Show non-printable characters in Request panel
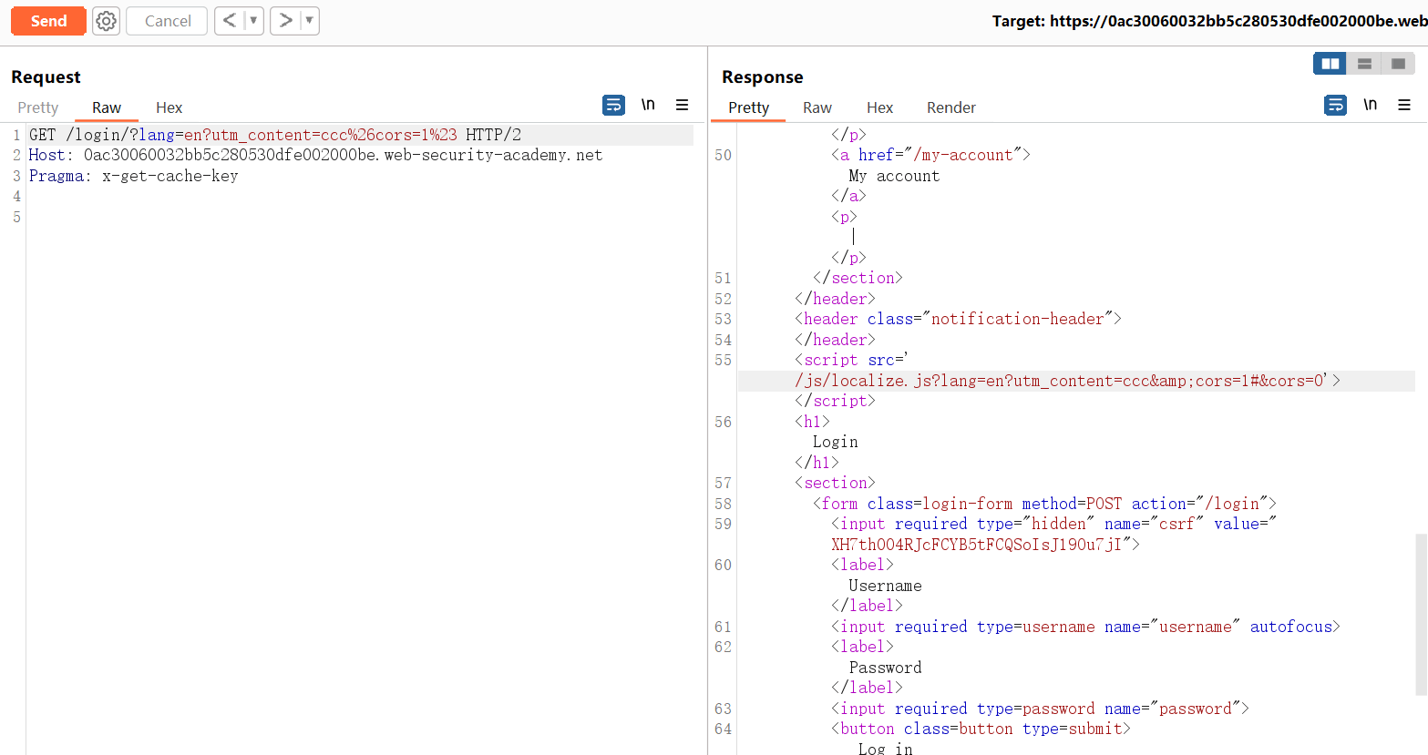 coord(648,105)
